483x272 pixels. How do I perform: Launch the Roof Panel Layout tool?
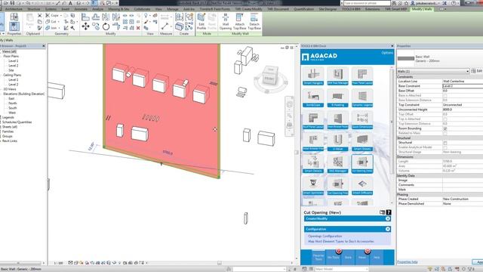point(313,120)
